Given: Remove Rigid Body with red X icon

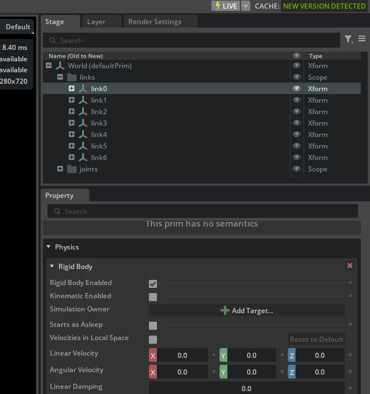Looking at the screenshot, I should tap(350, 266).
